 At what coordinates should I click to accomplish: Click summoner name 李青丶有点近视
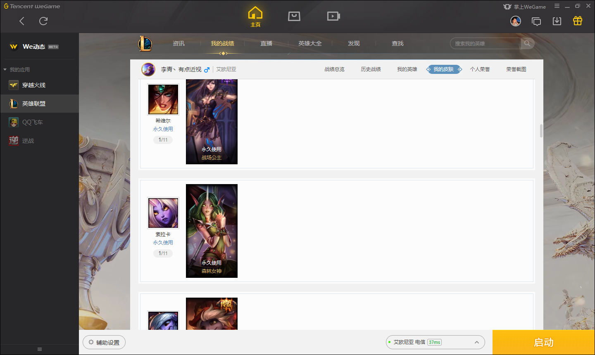[181, 69]
